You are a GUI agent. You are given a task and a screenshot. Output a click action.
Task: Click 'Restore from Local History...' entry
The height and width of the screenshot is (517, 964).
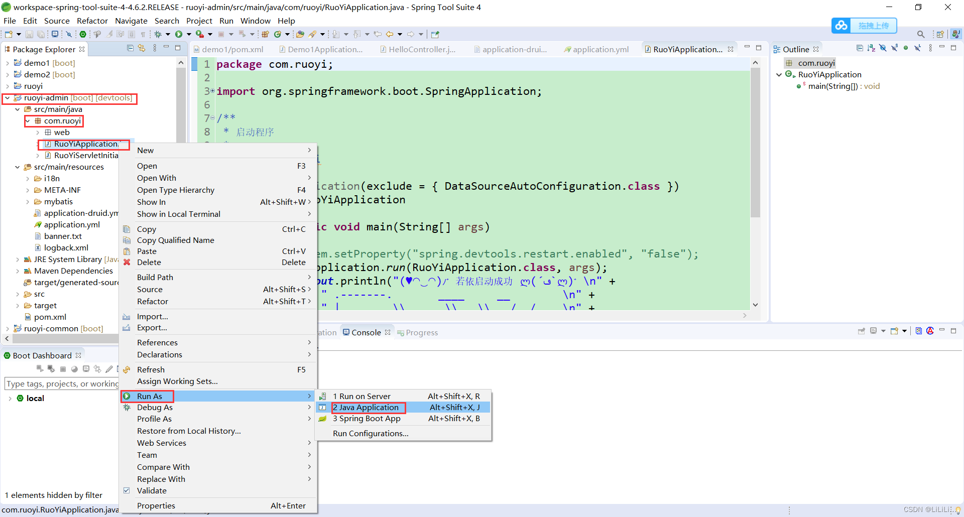pyautogui.click(x=189, y=431)
